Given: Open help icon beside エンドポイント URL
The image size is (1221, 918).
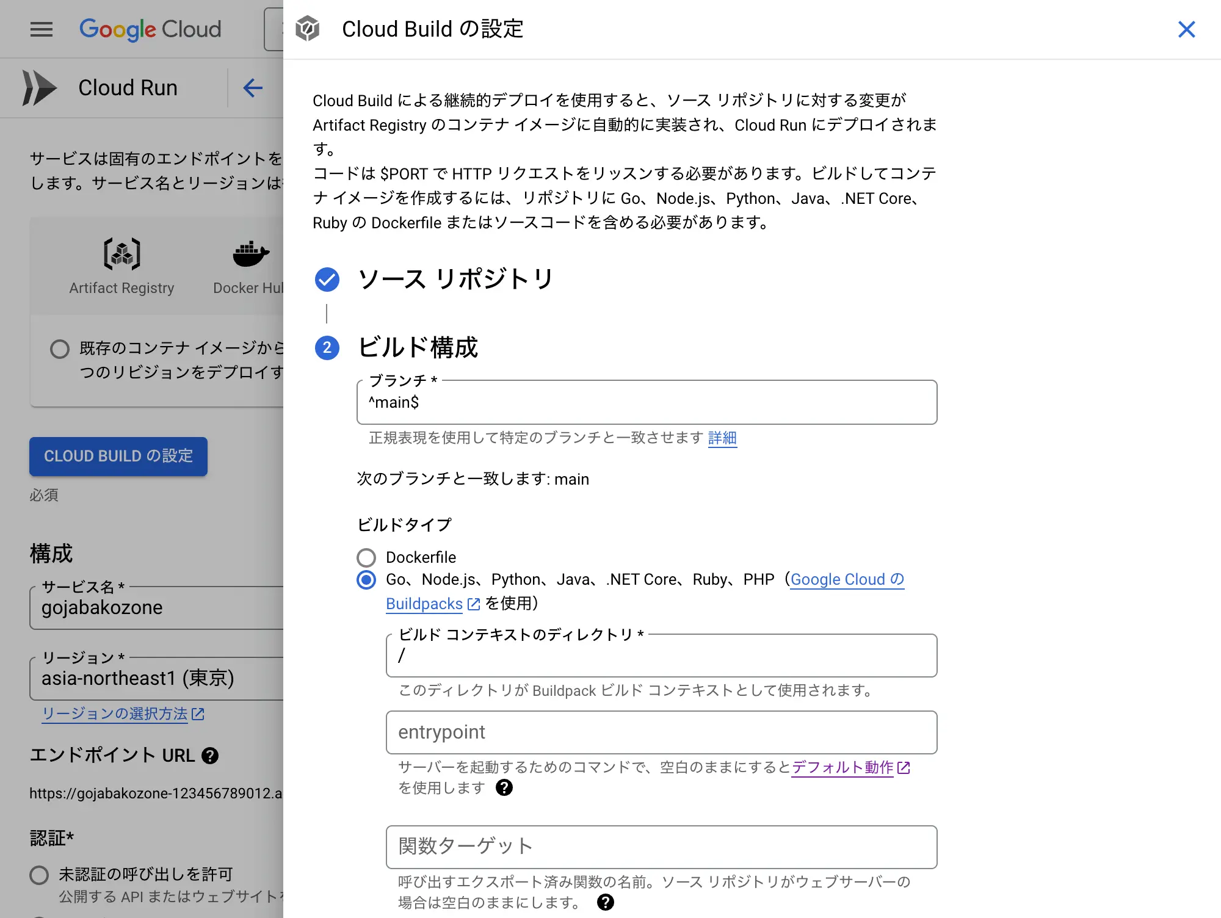Looking at the screenshot, I should click(x=210, y=756).
